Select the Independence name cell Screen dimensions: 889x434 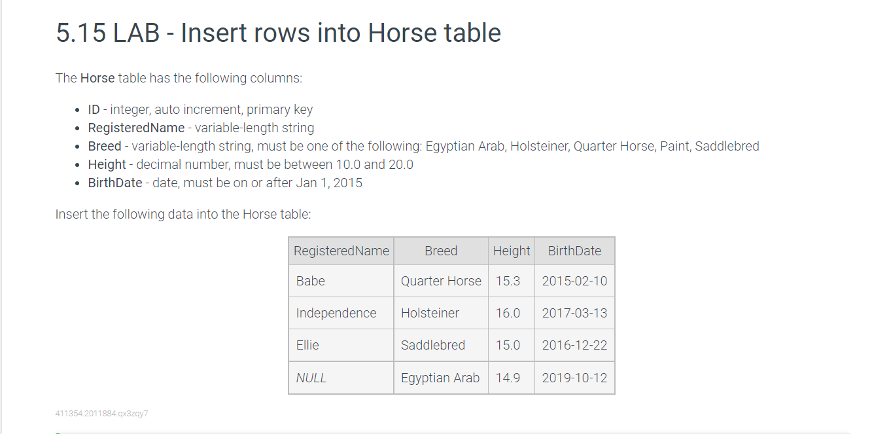(341, 313)
